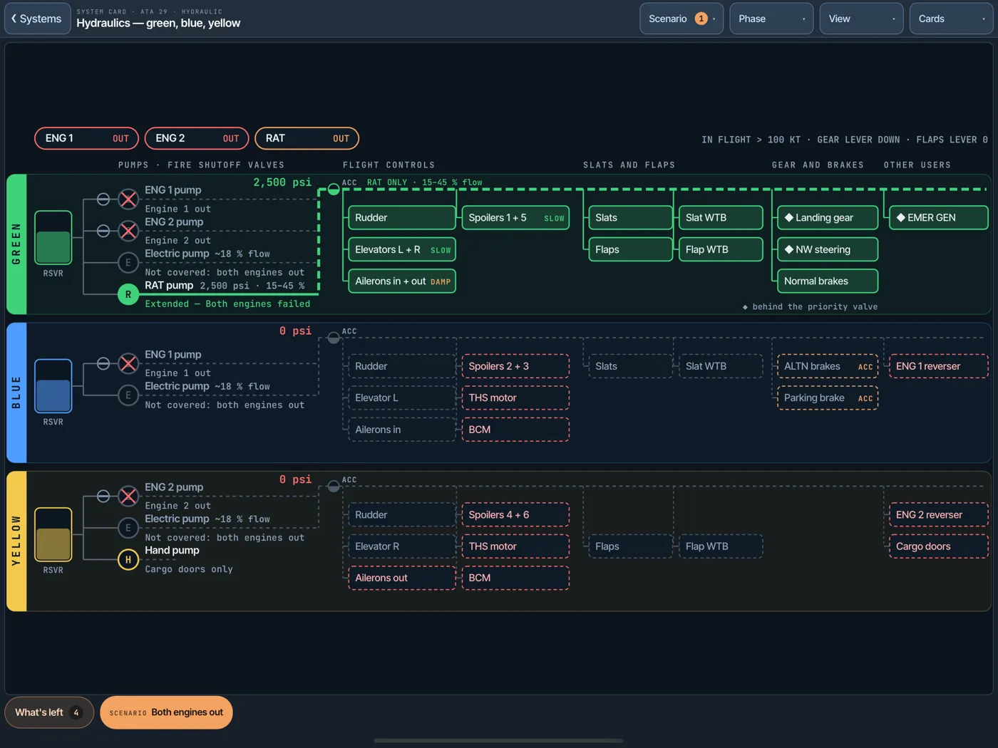Click the NW steering box
998x748 pixels.
point(827,249)
